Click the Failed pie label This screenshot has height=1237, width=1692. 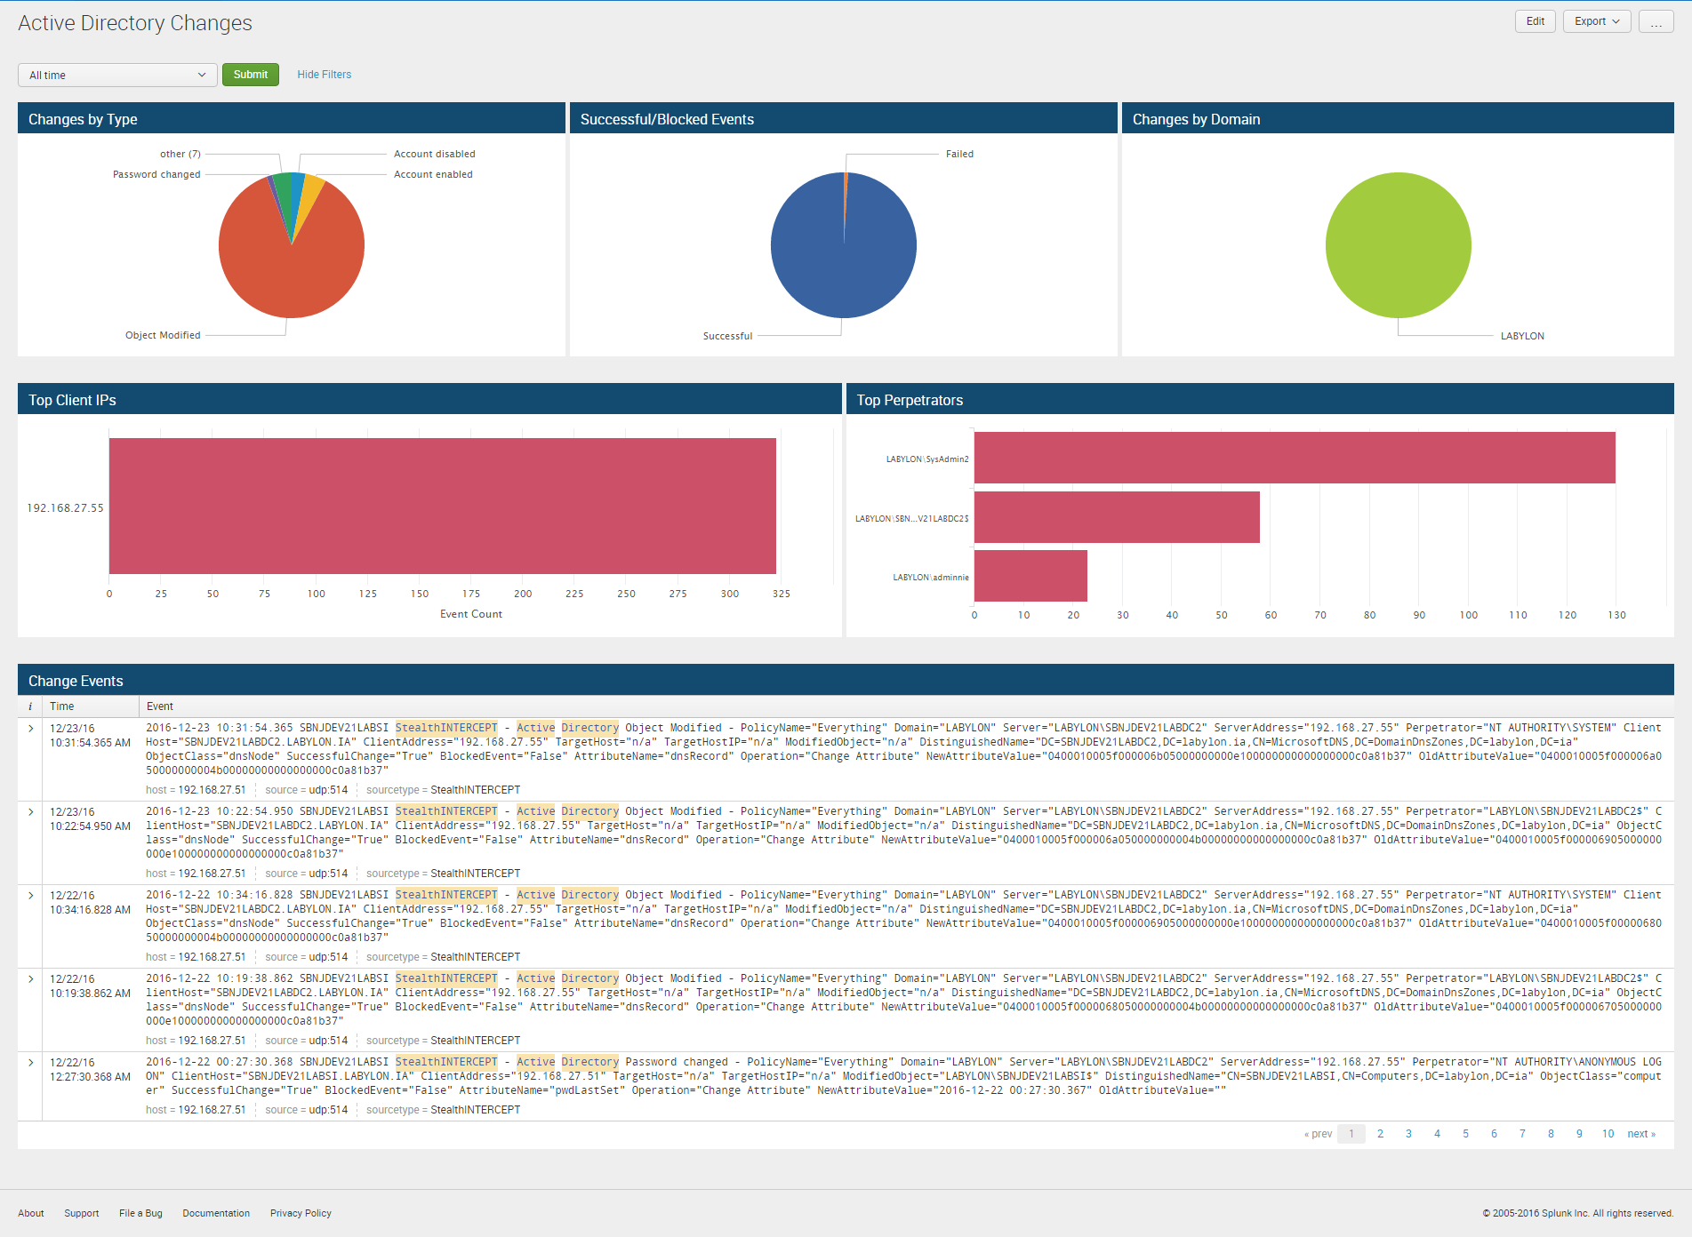pos(959,154)
